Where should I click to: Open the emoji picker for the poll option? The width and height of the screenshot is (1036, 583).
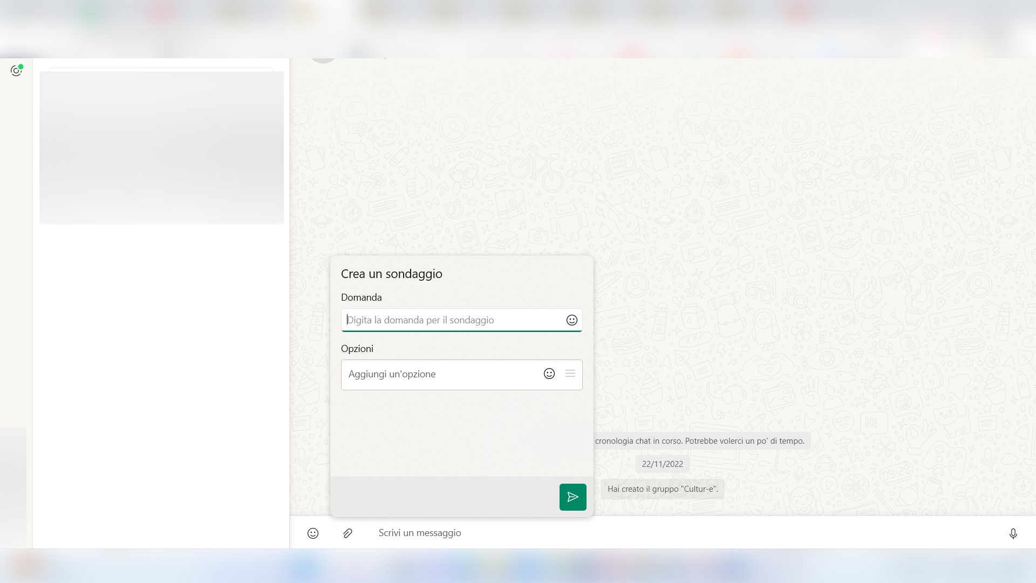pyautogui.click(x=549, y=374)
